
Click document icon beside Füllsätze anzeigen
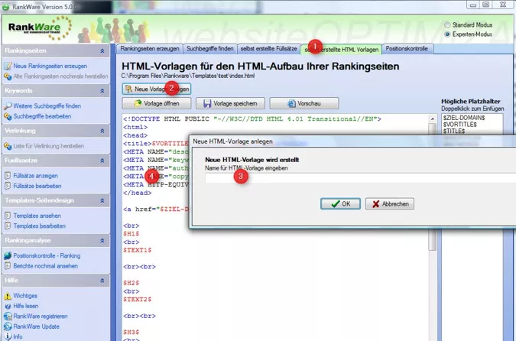[x=8, y=176]
